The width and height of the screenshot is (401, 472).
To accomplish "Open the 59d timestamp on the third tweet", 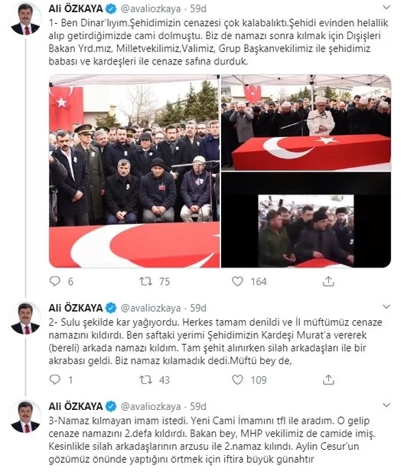I will [198, 406].
